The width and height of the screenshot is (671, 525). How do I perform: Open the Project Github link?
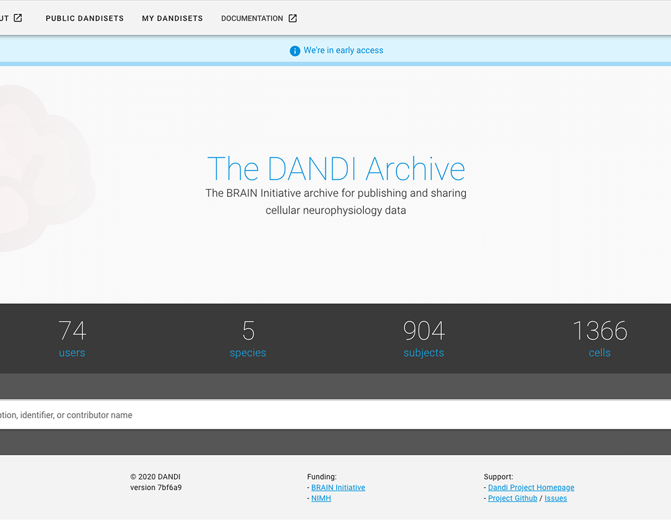coord(513,498)
